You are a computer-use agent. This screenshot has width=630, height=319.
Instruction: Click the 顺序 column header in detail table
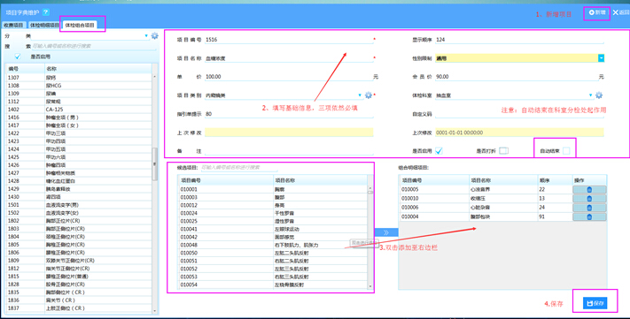(x=555, y=180)
